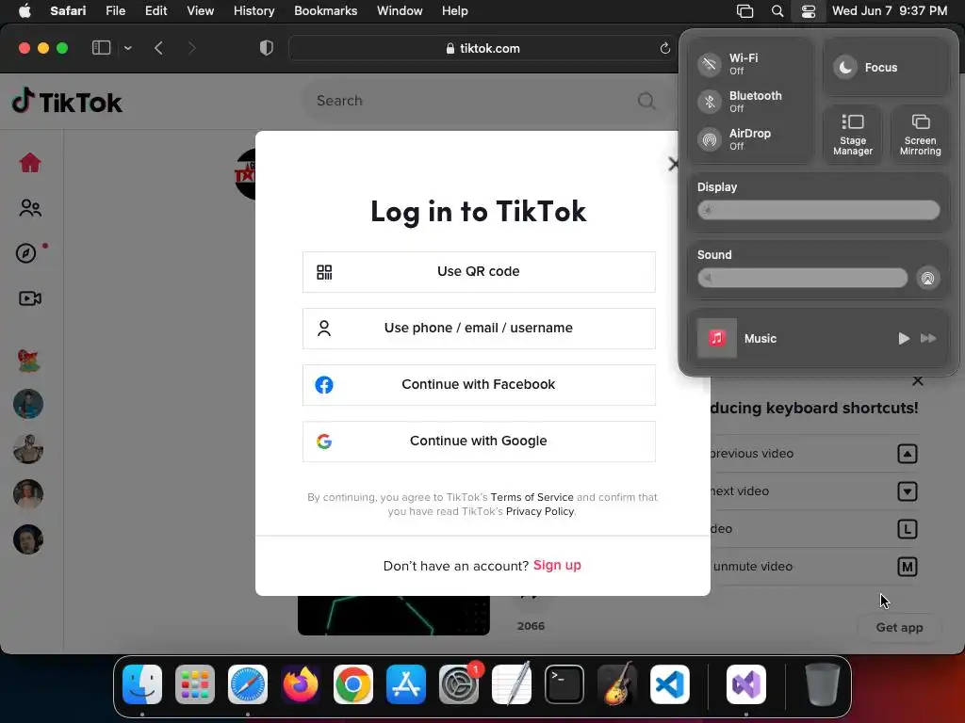
Task: Open the Privacy Policy link
Action: (x=540, y=511)
